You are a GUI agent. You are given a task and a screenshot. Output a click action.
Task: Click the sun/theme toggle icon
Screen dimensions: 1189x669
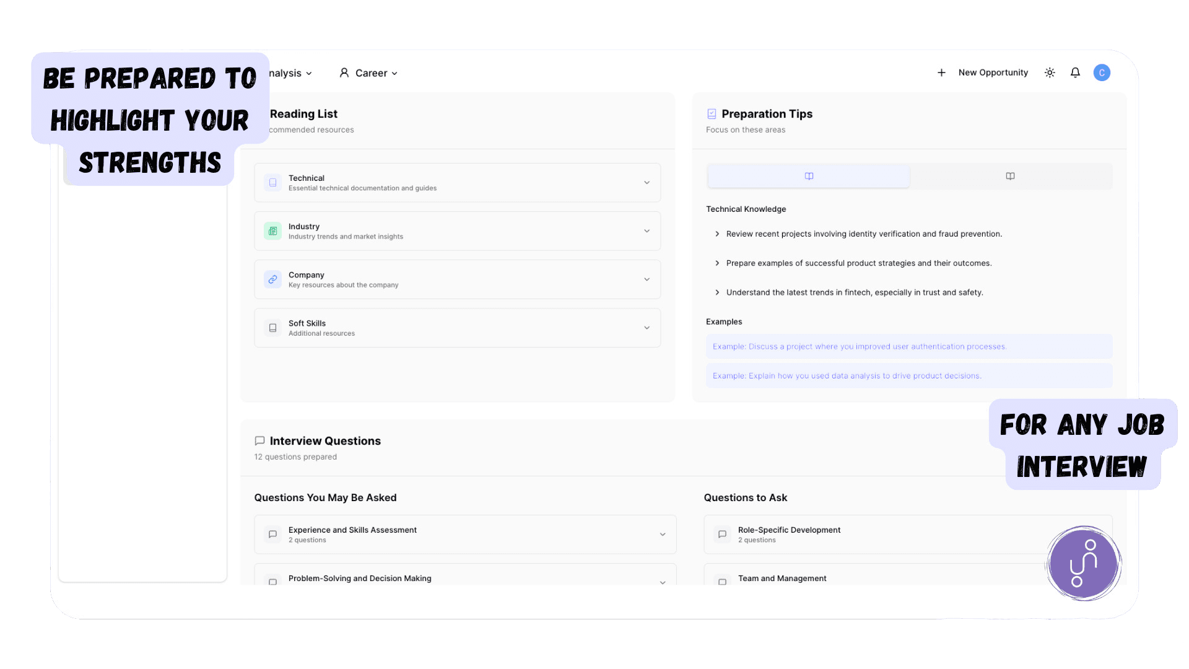coord(1050,72)
